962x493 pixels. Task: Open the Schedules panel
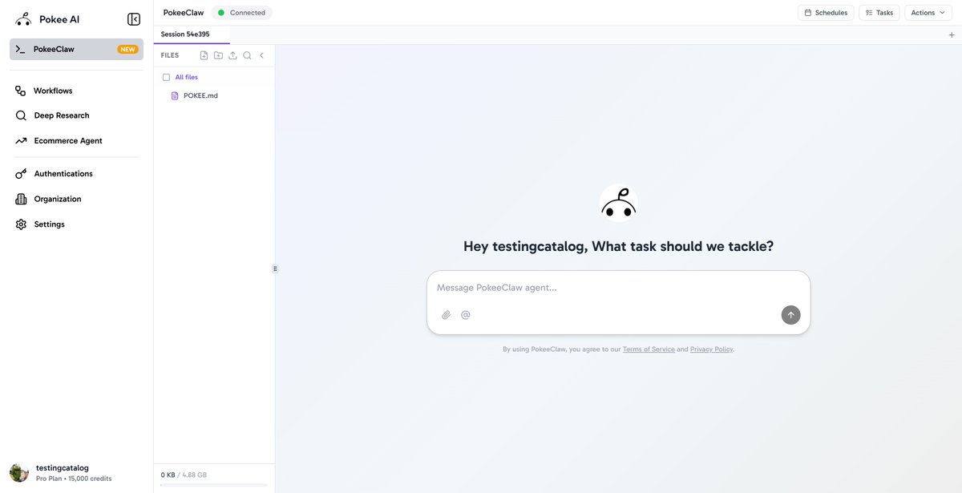[825, 12]
